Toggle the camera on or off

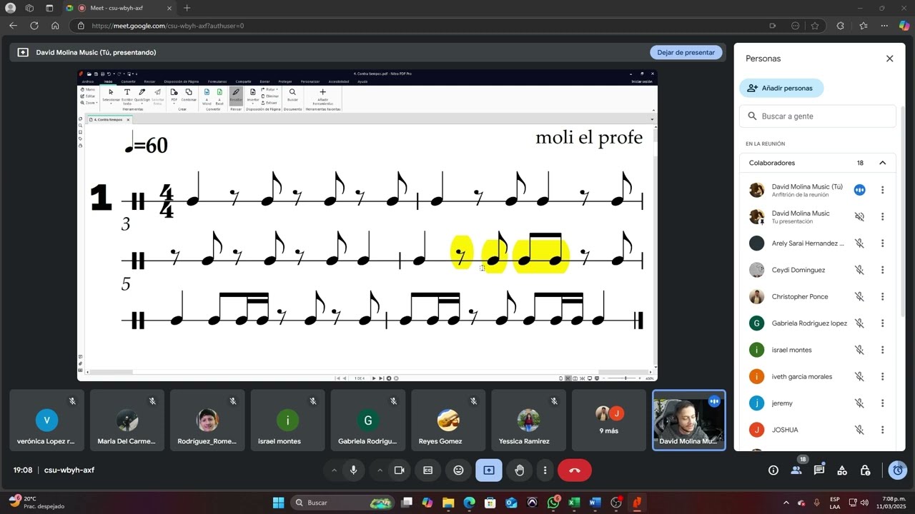pyautogui.click(x=400, y=470)
